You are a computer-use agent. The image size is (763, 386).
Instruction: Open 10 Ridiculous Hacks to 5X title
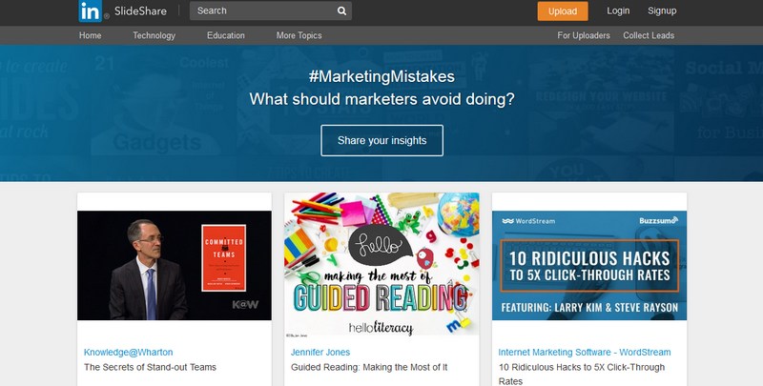[x=582, y=374]
